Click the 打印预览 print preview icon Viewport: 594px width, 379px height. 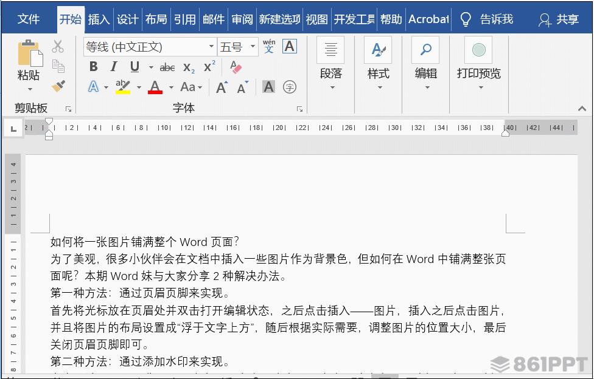478,50
